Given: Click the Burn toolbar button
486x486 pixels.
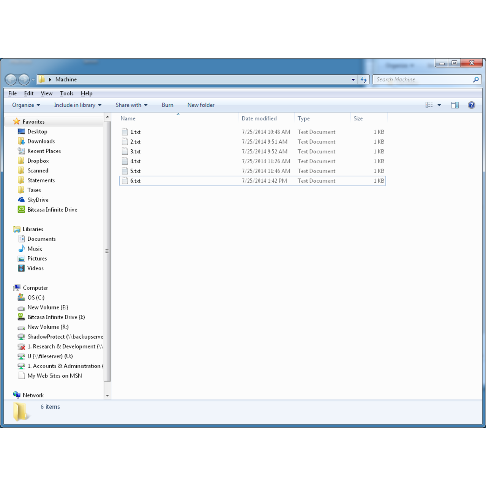Looking at the screenshot, I should pyautogui.click(x=167, y=105).
